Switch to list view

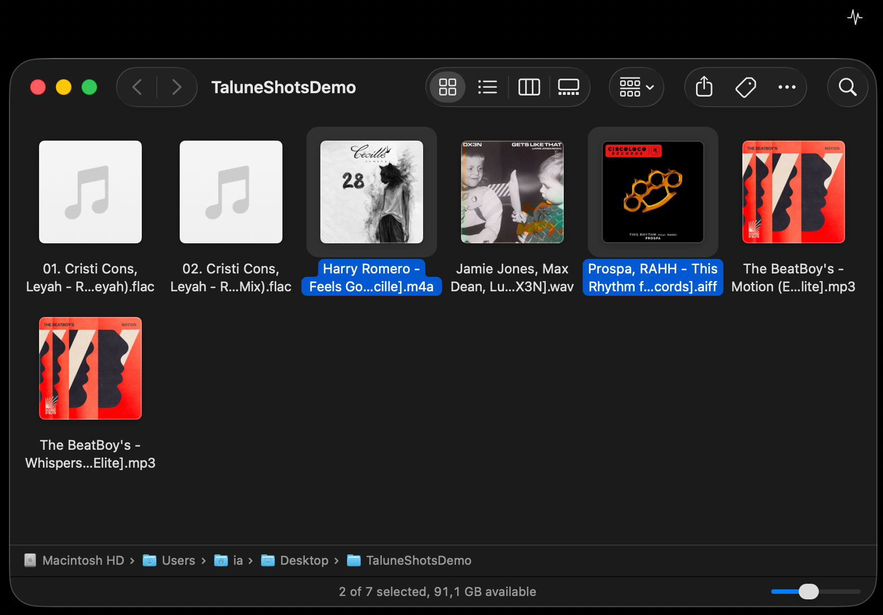487,87
